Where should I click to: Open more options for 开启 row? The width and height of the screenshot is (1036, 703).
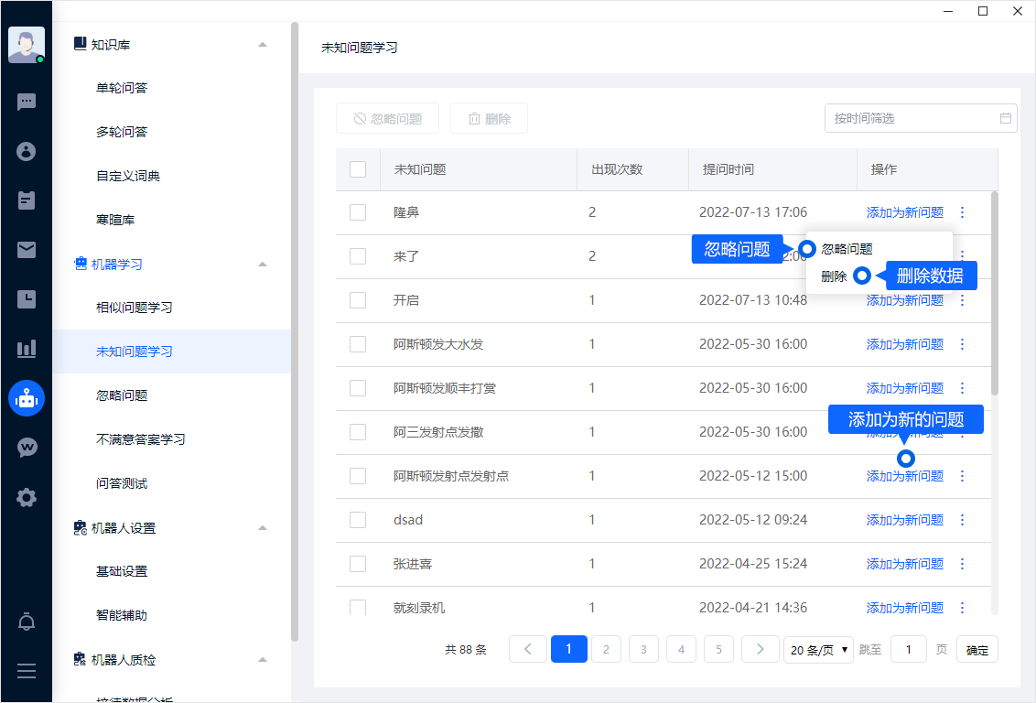(962, 300)
